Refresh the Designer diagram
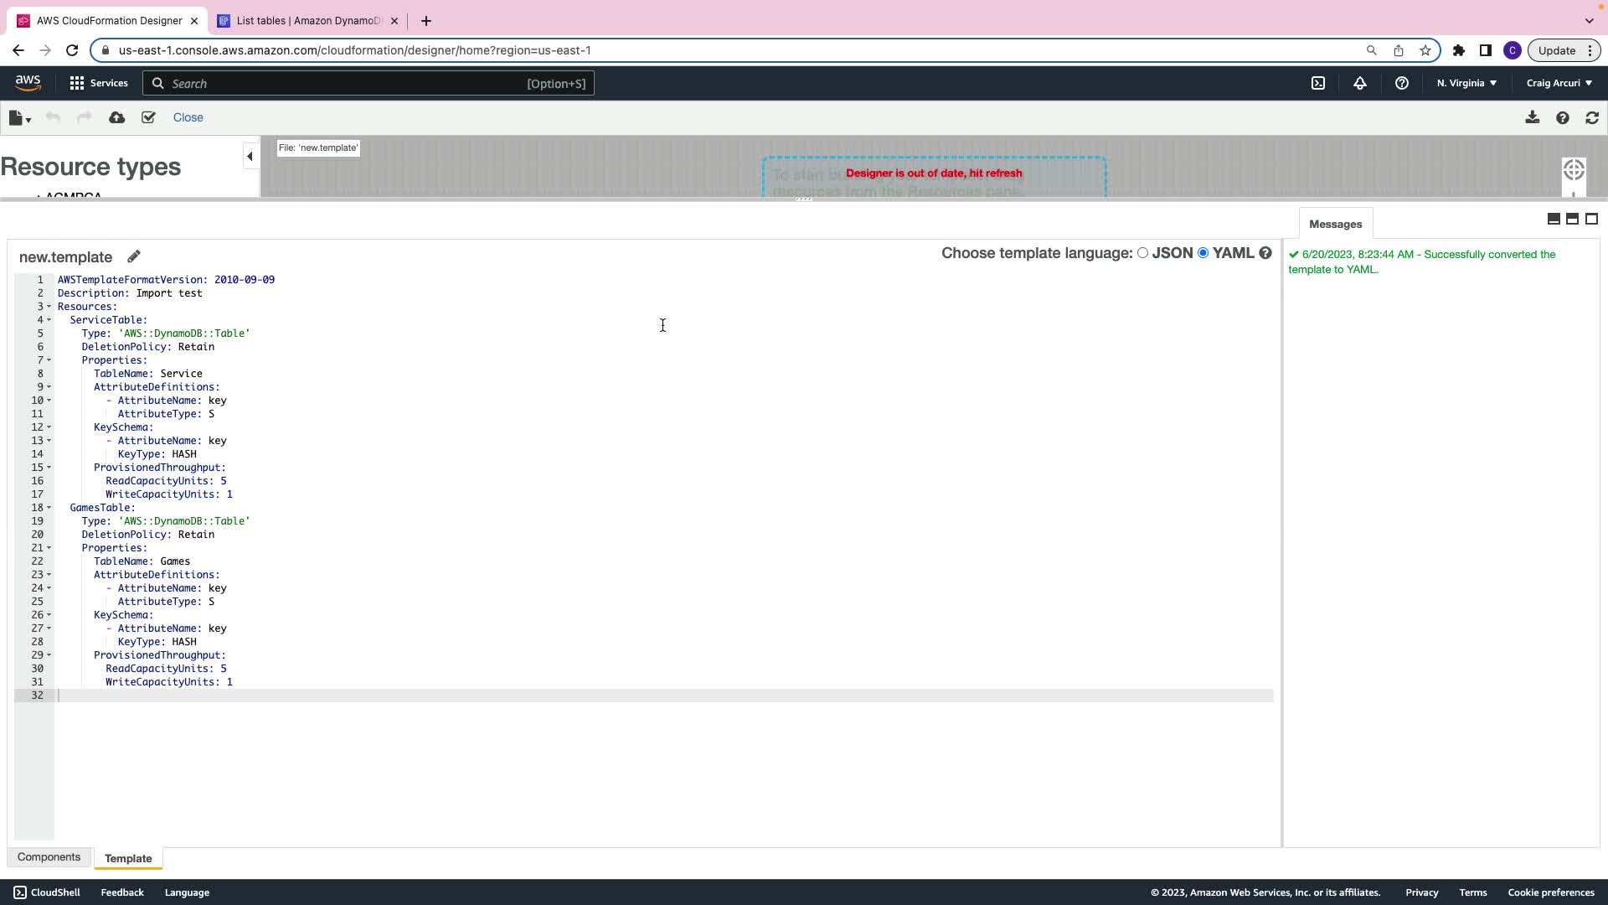 click(1592, 118)
